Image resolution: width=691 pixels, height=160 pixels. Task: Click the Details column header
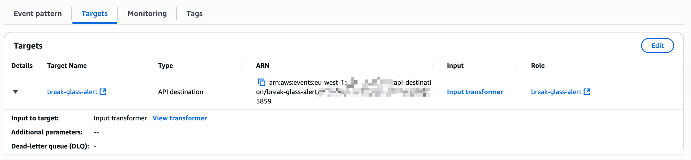click(22, 66)
